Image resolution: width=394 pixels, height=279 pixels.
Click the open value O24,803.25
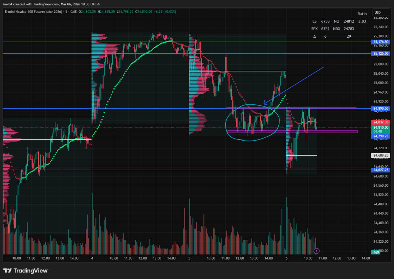point(87,11)
